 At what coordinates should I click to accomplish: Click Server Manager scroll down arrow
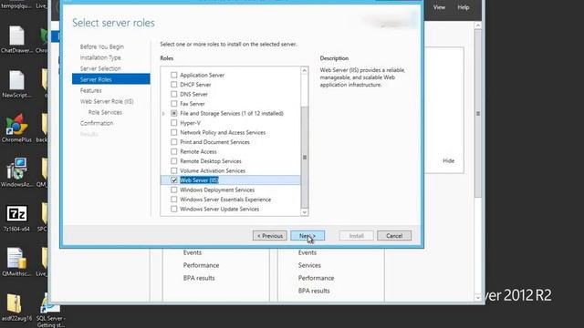point(478,298)
